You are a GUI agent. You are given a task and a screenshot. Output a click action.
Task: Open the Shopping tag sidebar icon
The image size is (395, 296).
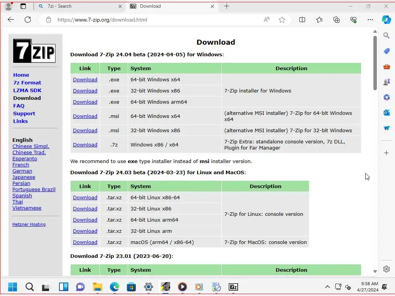387,51
